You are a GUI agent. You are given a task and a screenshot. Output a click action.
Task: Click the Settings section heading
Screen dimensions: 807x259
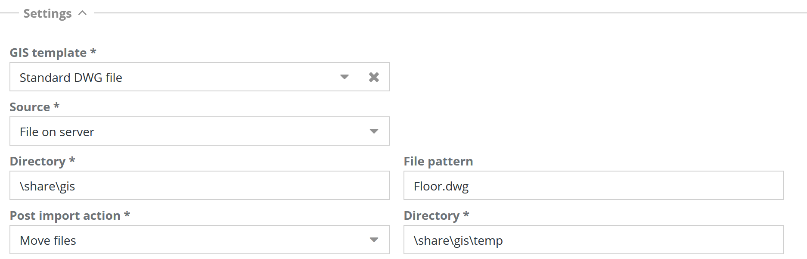click(47, 14)
